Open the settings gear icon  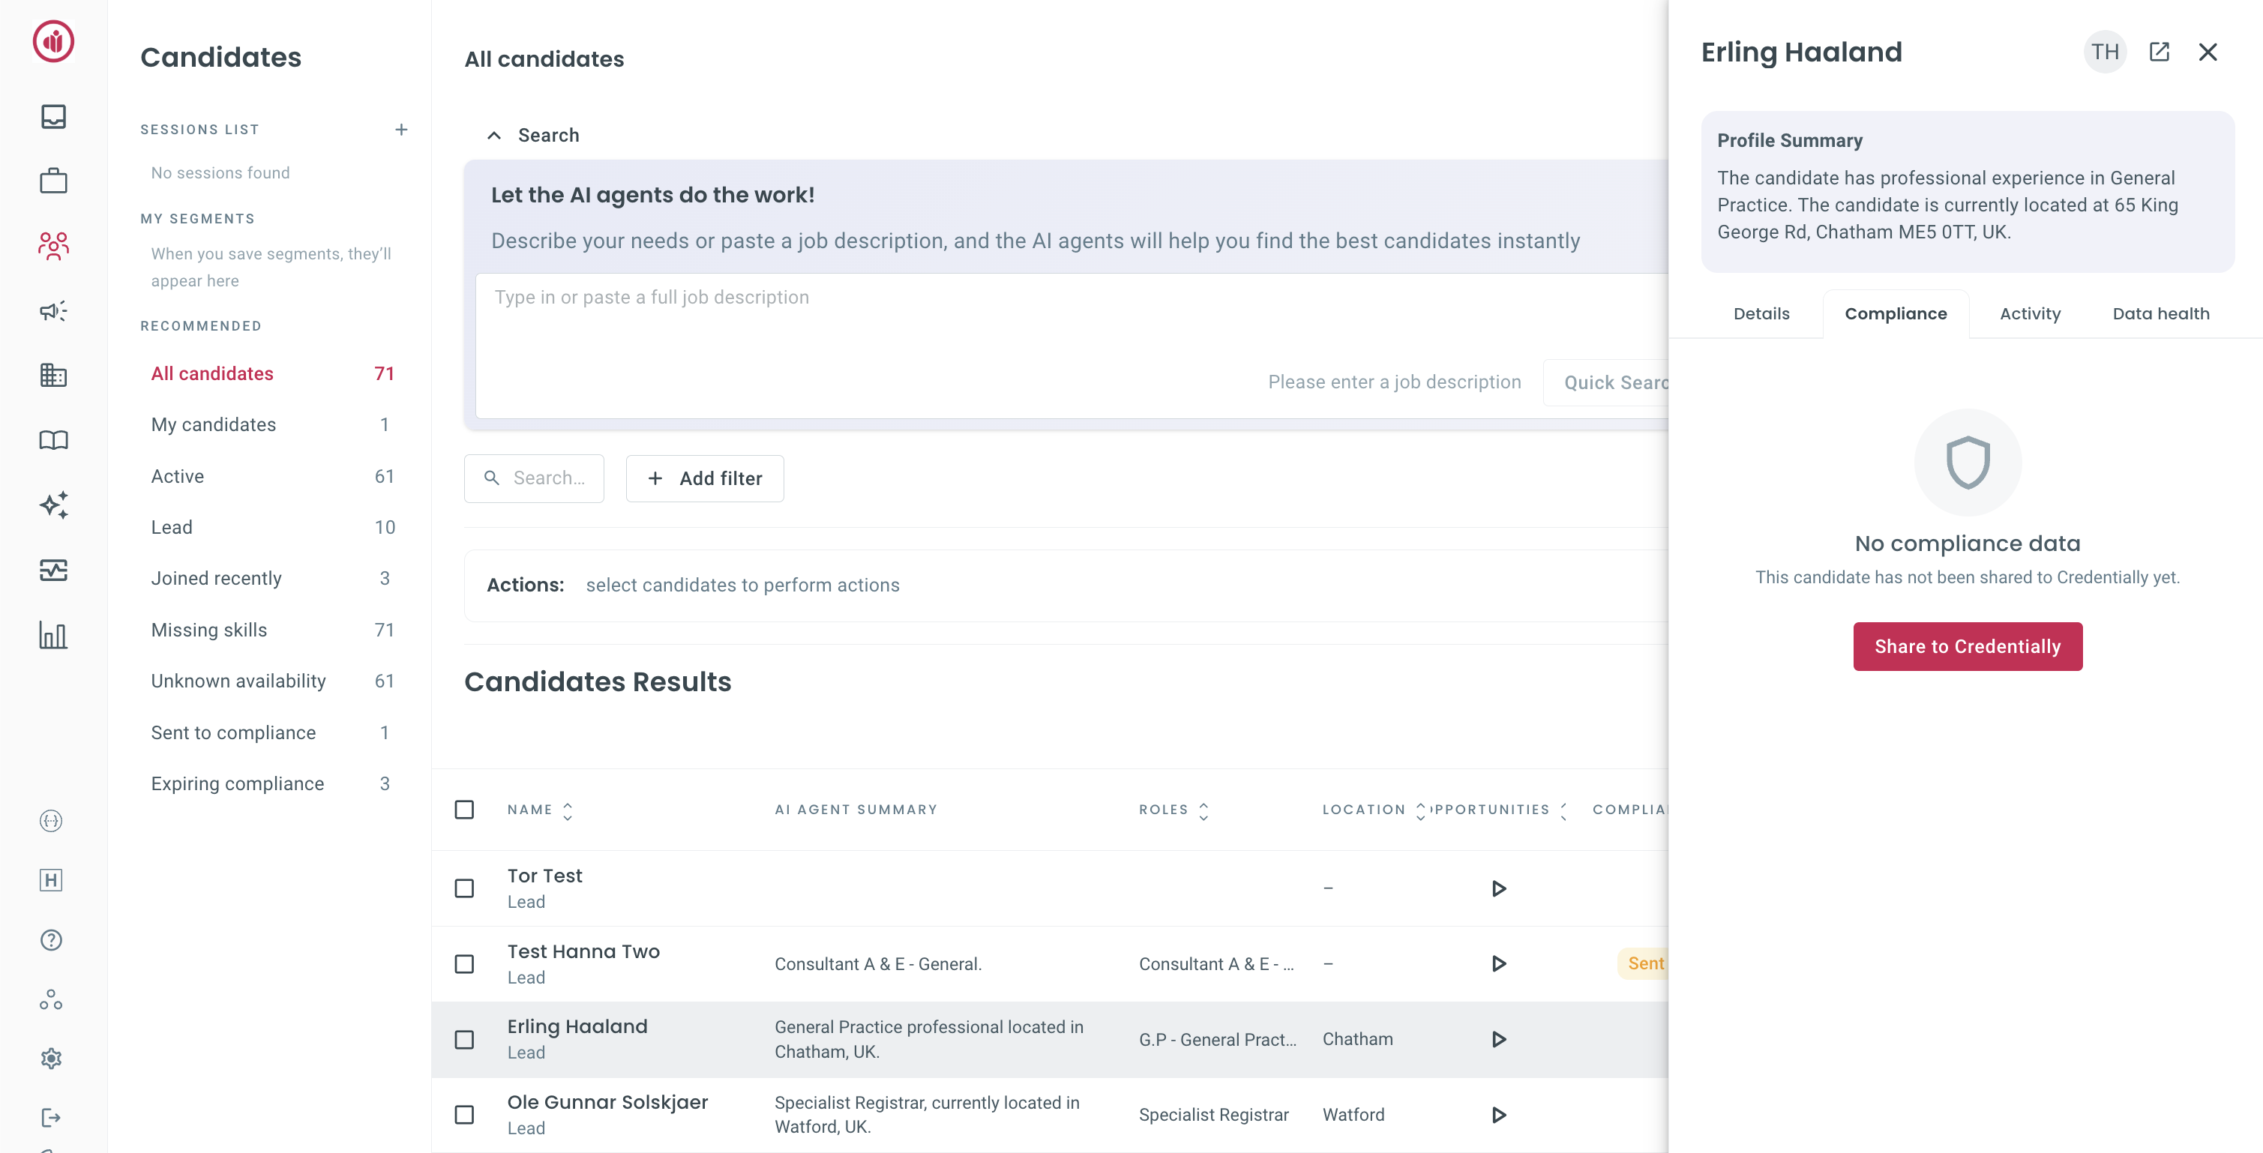coord(51,1058)
